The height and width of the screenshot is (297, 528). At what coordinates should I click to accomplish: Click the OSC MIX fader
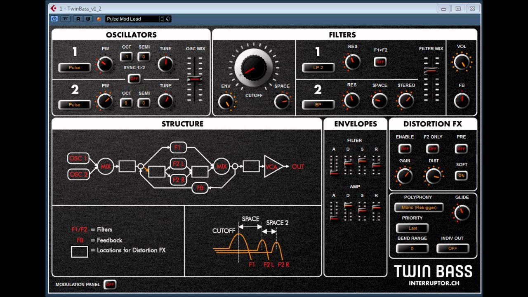(x=195, y=79)
